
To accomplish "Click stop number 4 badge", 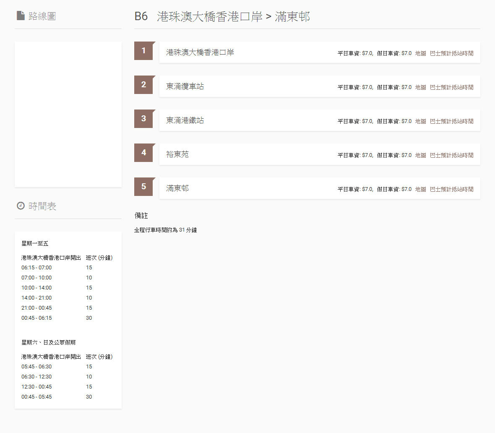I will pos(143,153).
